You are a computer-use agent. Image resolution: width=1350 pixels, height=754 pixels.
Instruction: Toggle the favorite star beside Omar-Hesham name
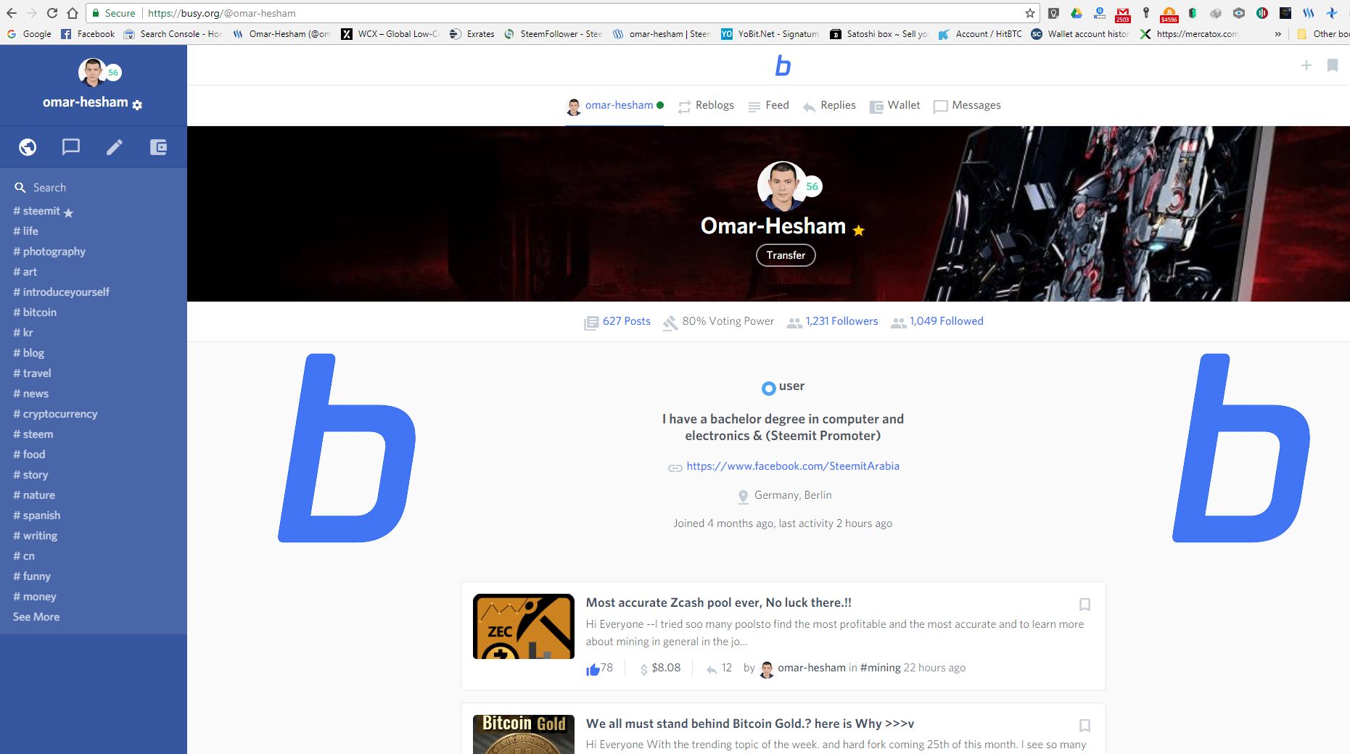coord(859,231)
